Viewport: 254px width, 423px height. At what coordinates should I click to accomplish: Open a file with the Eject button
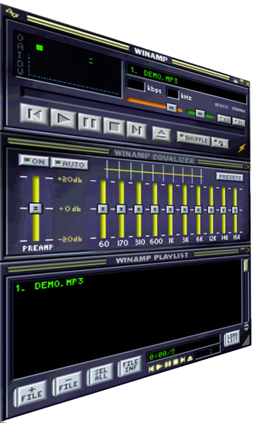click(161, 134)
